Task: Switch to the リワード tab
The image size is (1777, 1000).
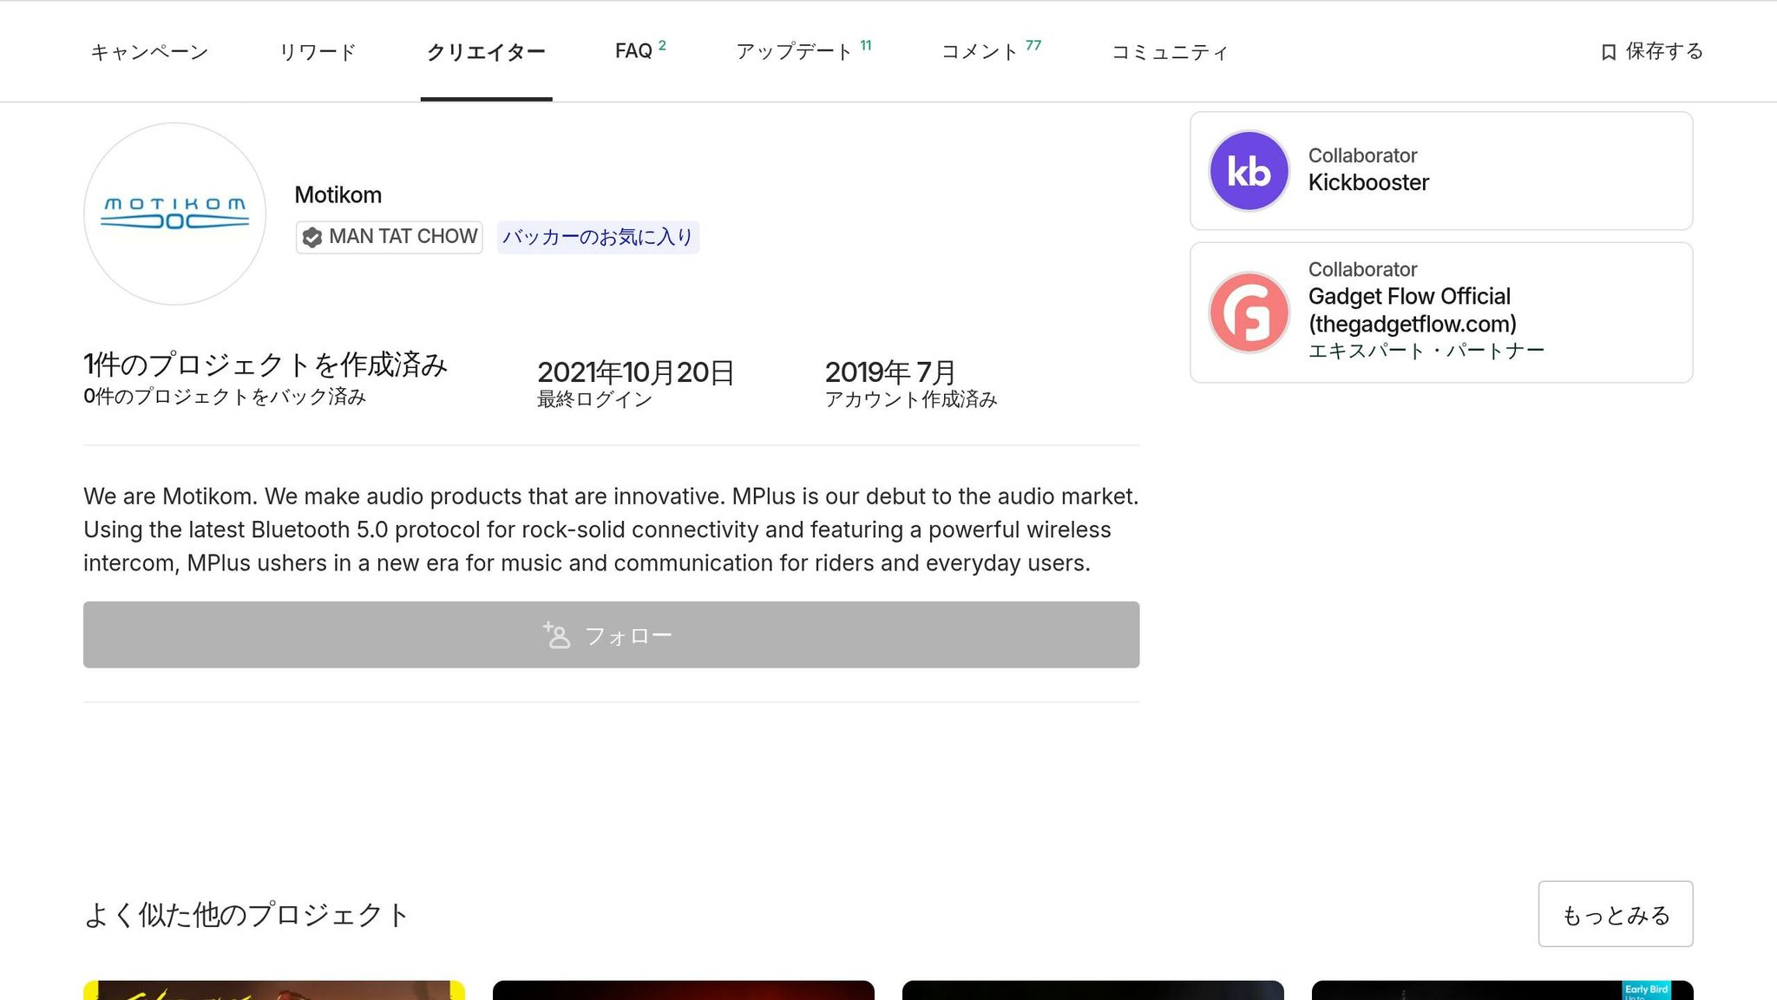Action: [x=318, y=52]
